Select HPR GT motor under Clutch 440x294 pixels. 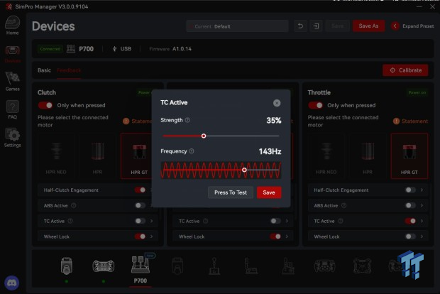pos(138,156)
